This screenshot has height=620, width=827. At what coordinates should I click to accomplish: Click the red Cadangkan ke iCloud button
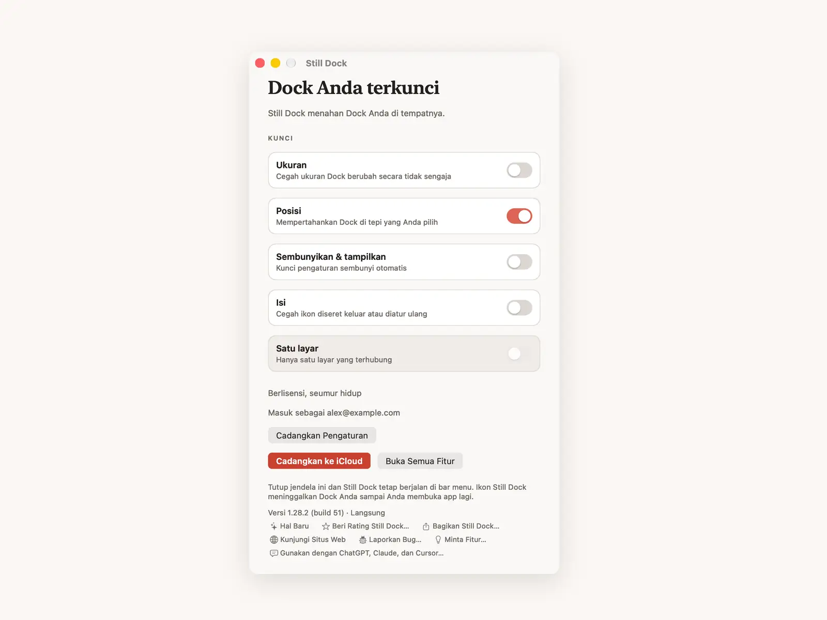[x=319, y=461]
